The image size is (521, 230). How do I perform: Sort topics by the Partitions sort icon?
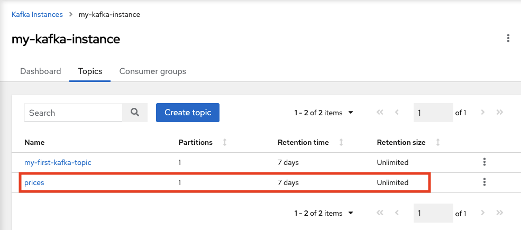225,143
